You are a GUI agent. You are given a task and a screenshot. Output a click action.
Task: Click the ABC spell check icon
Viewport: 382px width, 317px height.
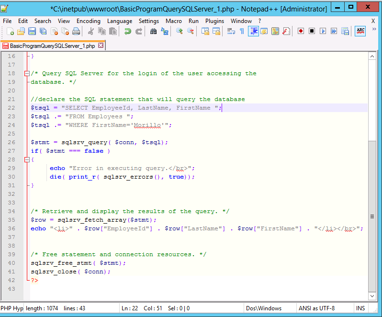[x=360, y=31]
